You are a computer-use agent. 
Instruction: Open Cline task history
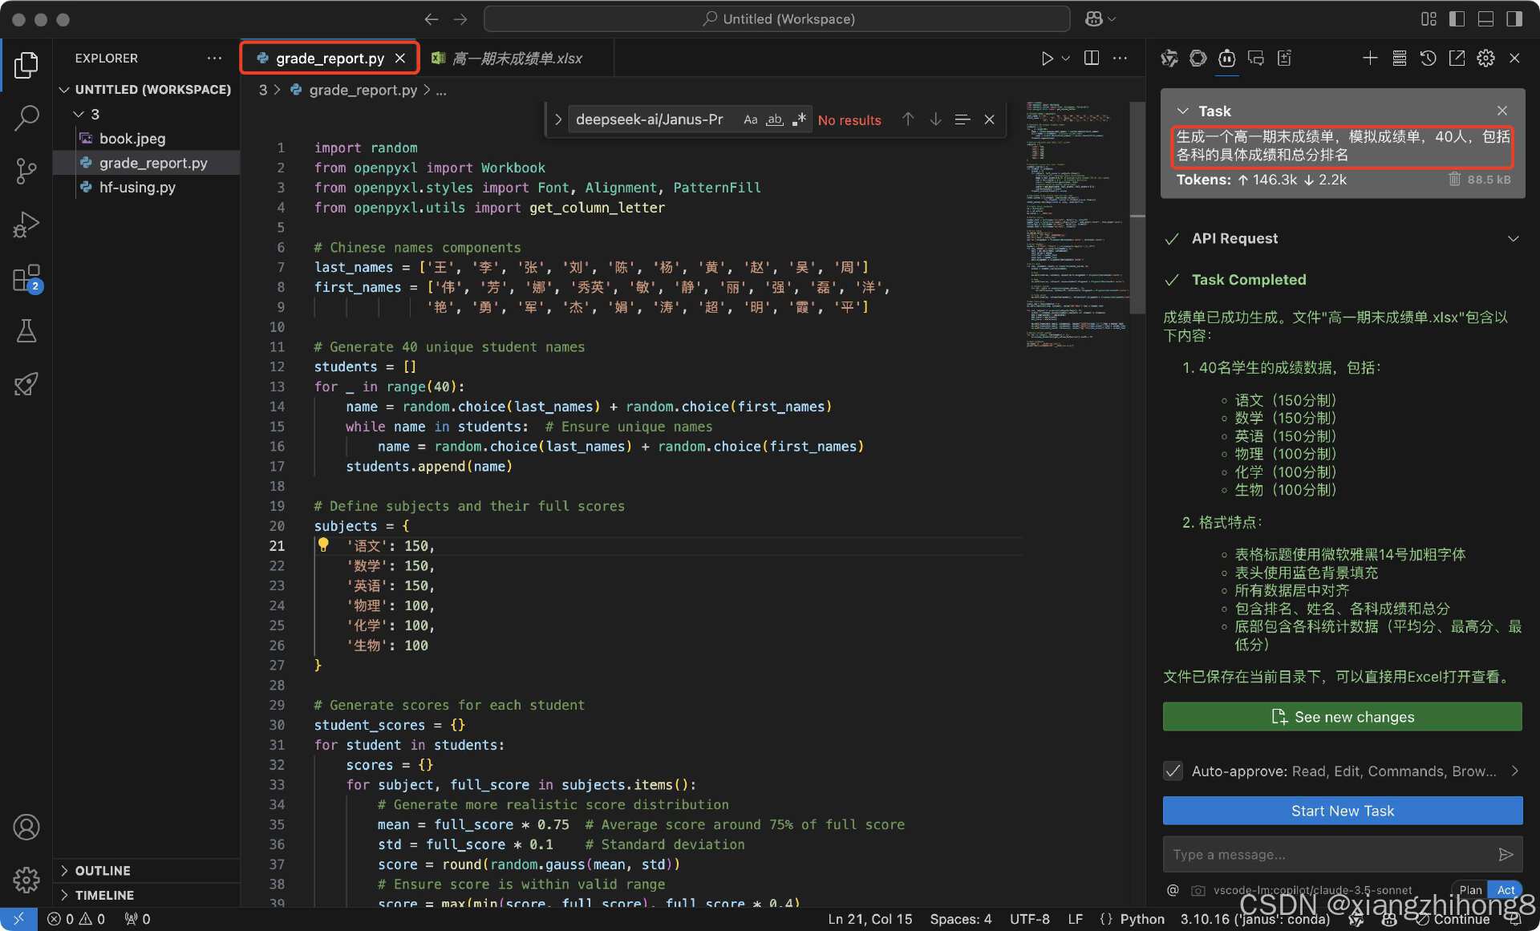pyautogui.click(x=1428, y=58)
